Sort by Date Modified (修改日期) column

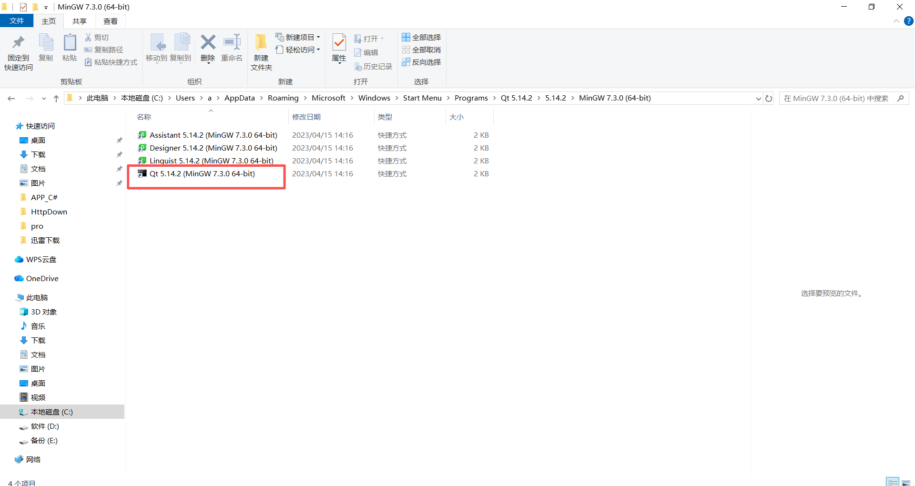(331, 117)
